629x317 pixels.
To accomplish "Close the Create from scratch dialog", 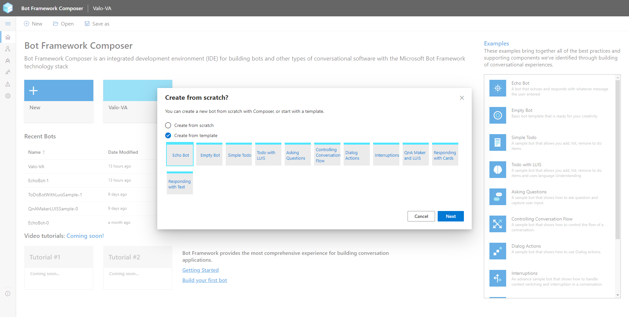I will click(x=462, y=98).
